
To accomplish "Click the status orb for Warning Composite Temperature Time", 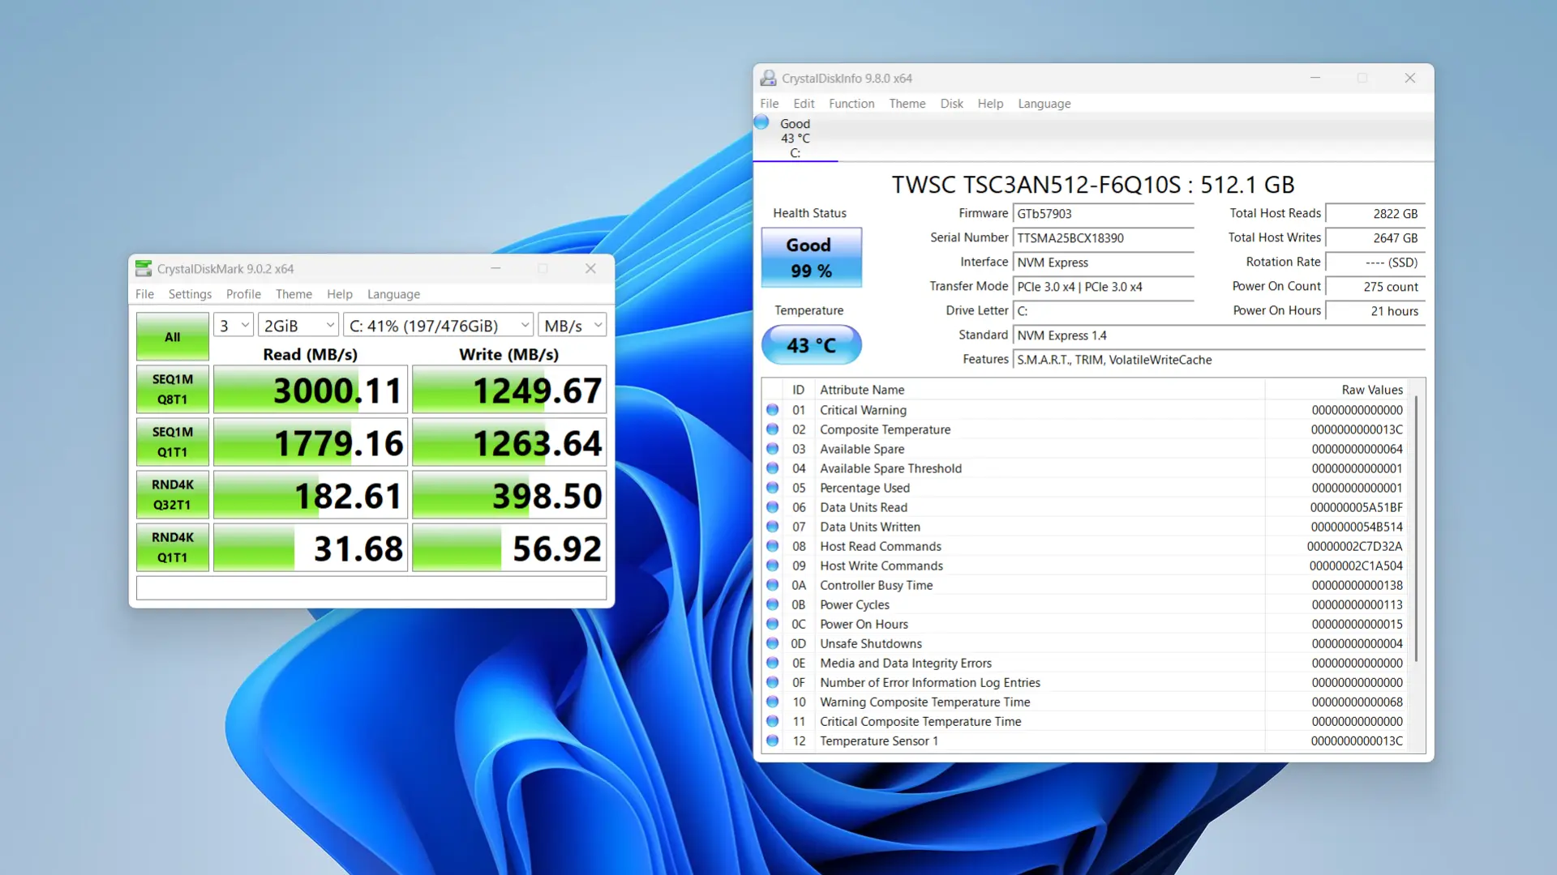I will coord(773,702).
